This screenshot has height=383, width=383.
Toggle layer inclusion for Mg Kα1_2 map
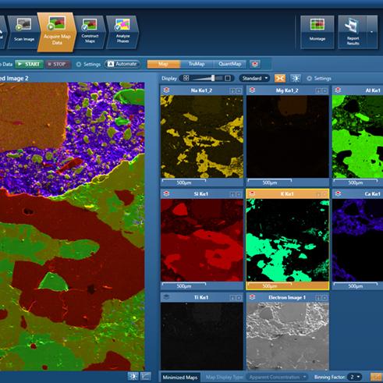[x=252, y=90]
